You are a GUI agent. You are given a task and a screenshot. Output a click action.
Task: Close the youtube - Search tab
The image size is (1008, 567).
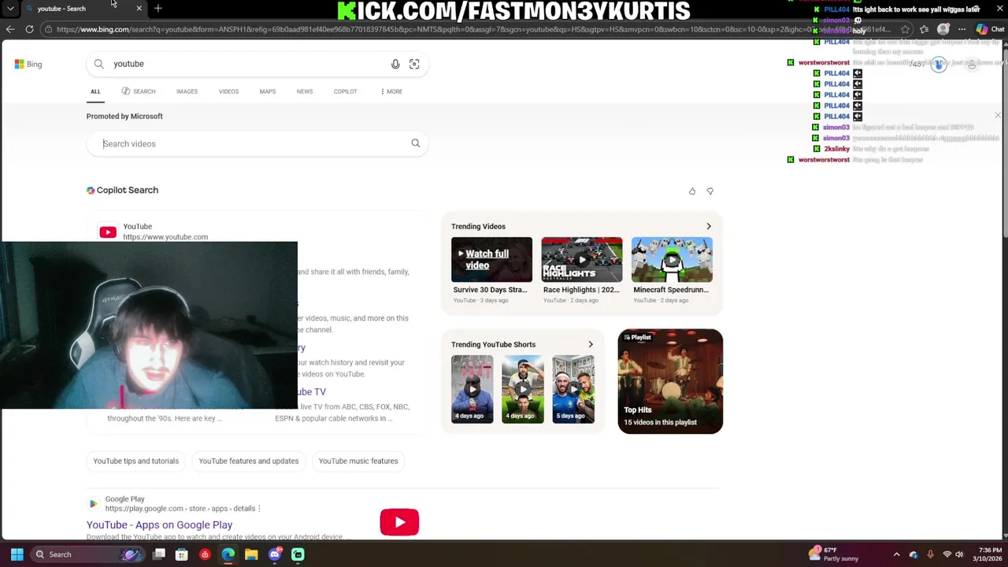(139, 9)
